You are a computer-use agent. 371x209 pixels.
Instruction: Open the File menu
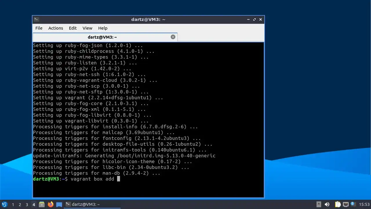pyautogui.click(x=39, y=28)
